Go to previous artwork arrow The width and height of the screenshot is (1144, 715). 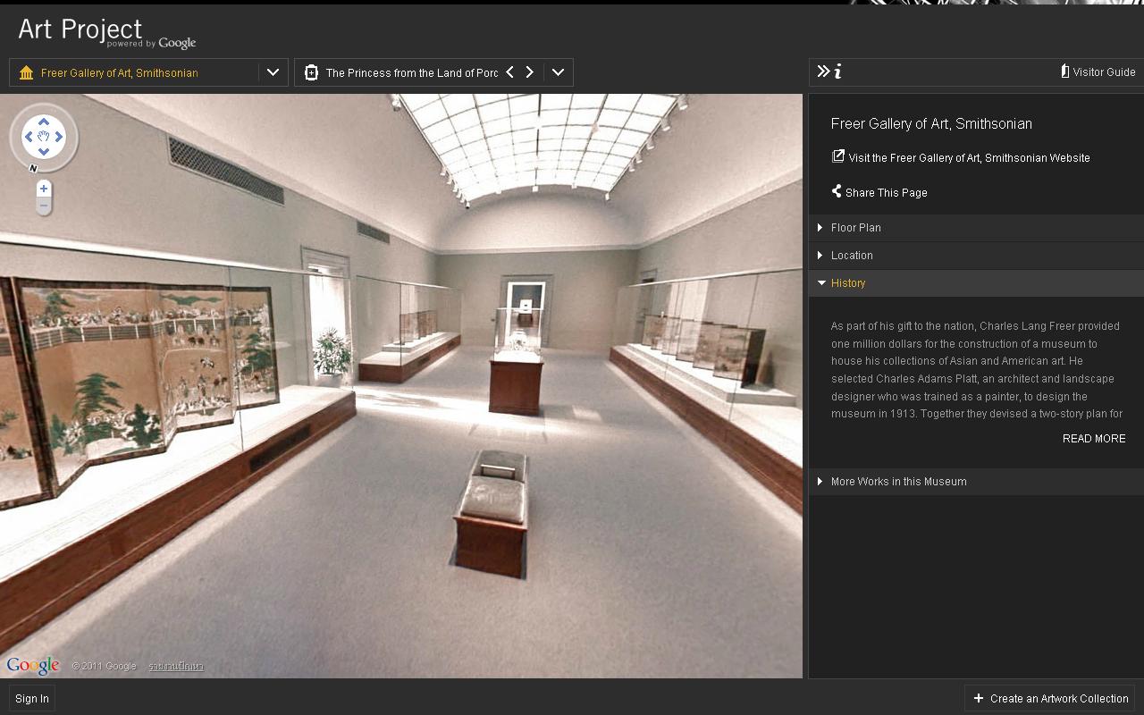point(509,72)
